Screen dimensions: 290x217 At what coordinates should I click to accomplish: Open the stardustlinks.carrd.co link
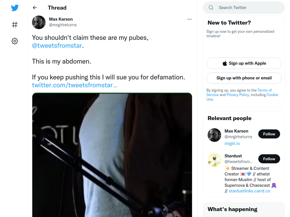click(x=249, y=191)
